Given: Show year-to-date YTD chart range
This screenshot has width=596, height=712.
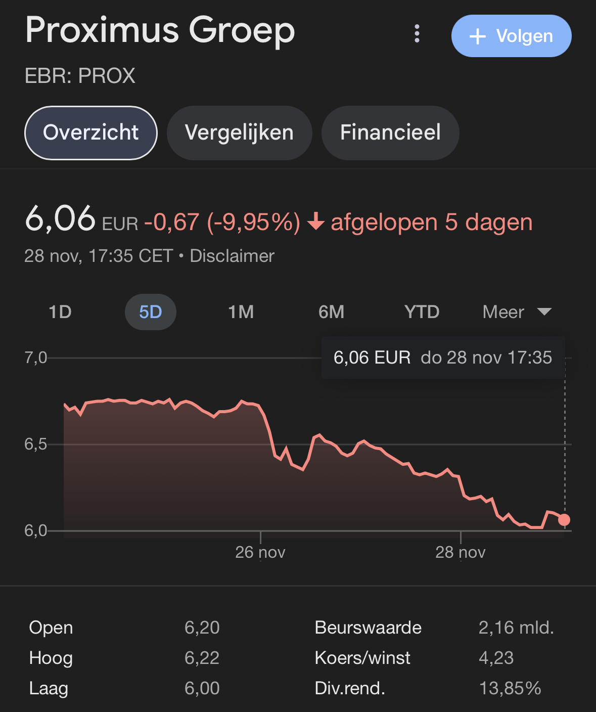Looking at the screenshot, I should coord(422,312).
